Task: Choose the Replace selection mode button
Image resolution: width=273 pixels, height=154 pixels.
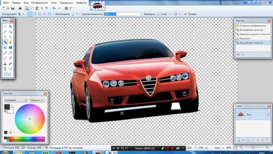Action: pos(30,14)
